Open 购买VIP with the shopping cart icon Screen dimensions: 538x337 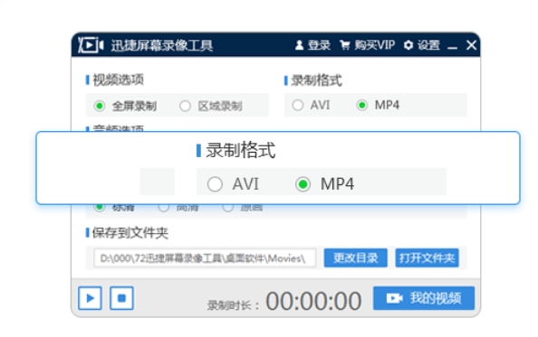(367, 45)
